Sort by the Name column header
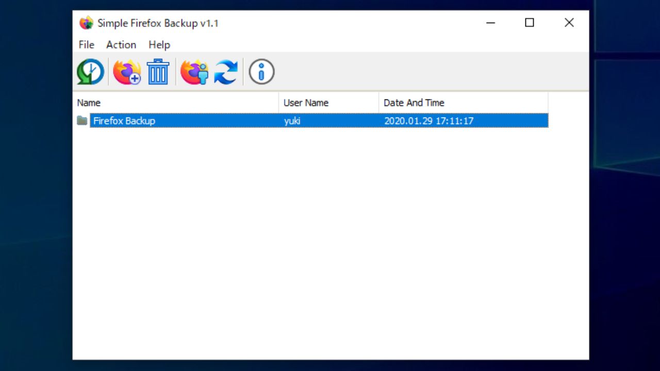The image size is (660, 371). [176, 103]
